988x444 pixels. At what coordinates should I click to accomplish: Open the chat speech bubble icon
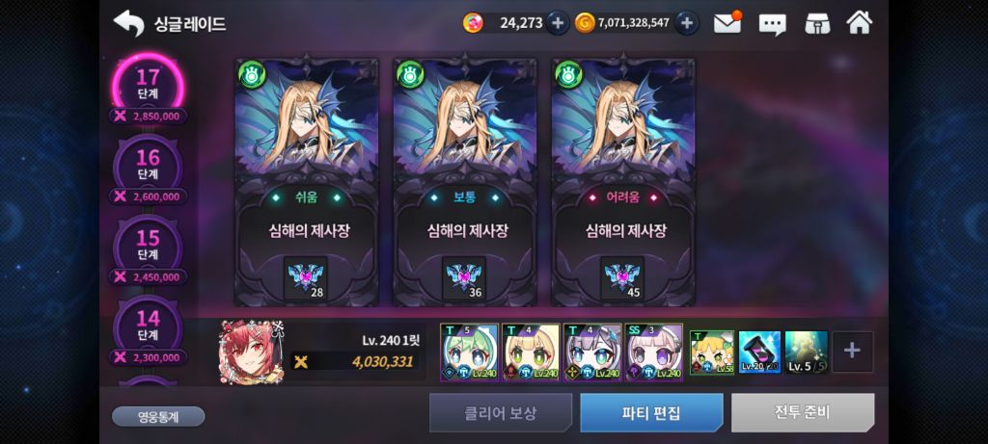click(x=772, y=24)
